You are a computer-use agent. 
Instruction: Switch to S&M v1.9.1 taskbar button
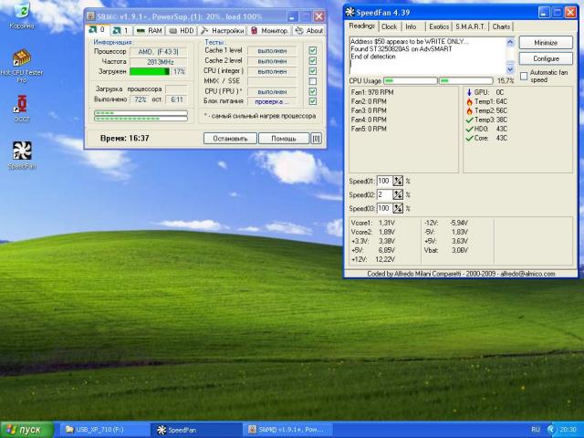pyautogui.click(x=288, y=430)
